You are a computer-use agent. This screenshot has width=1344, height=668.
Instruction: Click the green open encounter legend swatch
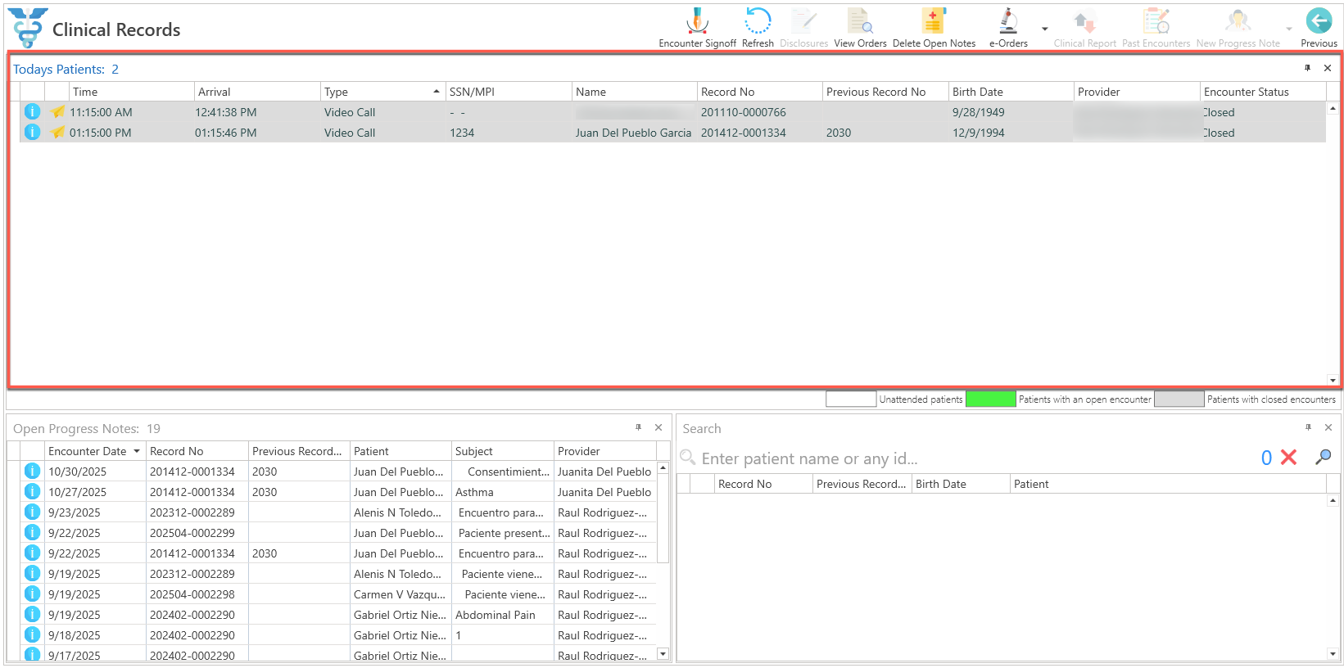(990, 399)
